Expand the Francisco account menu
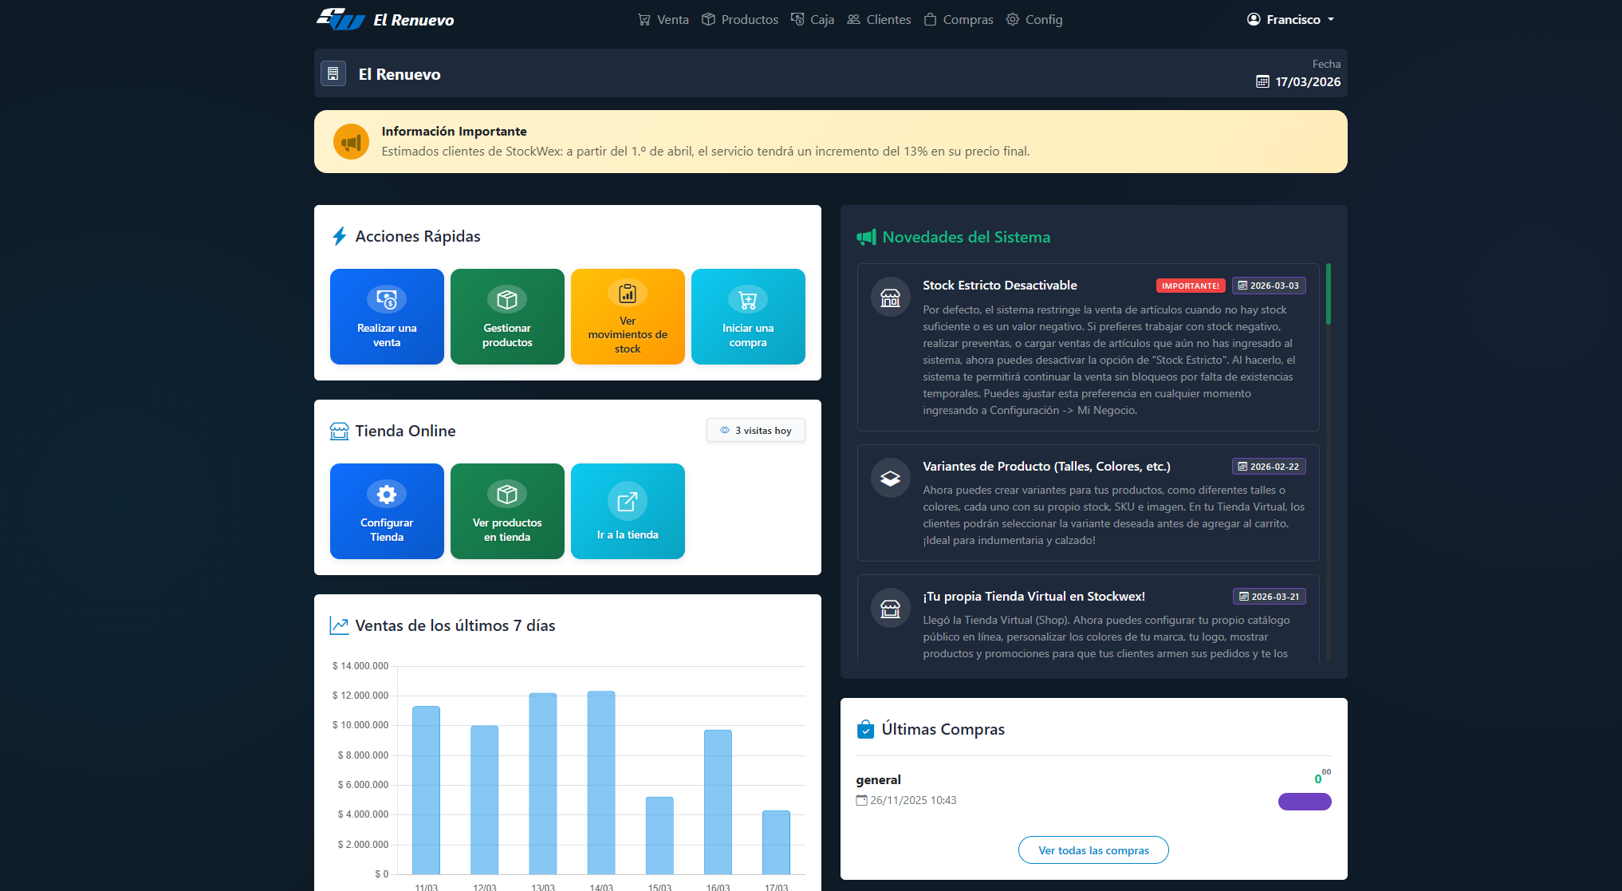Viewport: 1622px width, 891px height. pyautogui.click(x=1290, y=18)
